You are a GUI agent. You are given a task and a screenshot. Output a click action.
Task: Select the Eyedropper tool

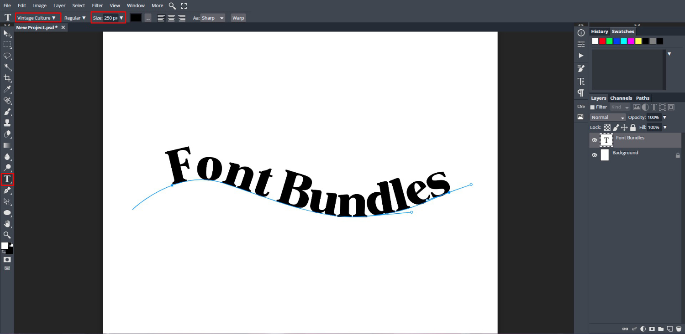[7, 89]
